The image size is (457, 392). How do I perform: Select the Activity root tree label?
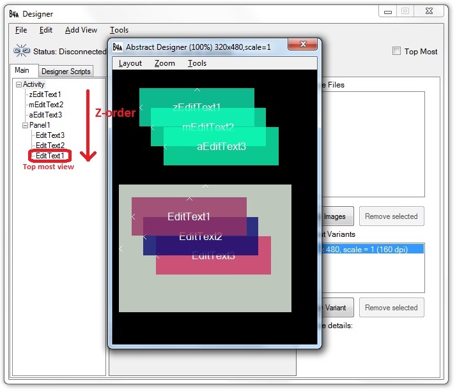coord(33,84)
